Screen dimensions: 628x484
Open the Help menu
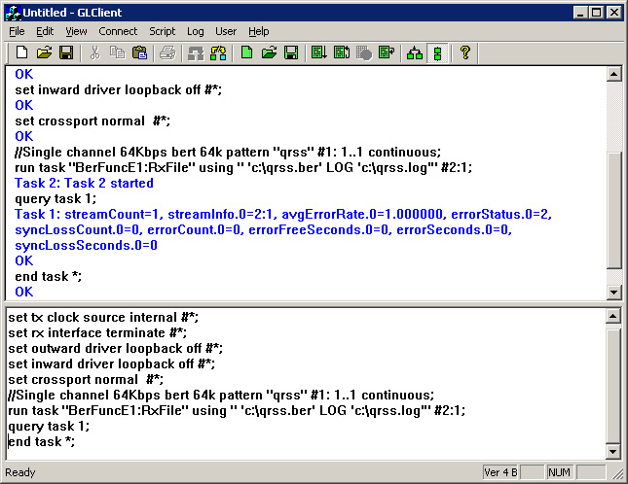[259, 31]
